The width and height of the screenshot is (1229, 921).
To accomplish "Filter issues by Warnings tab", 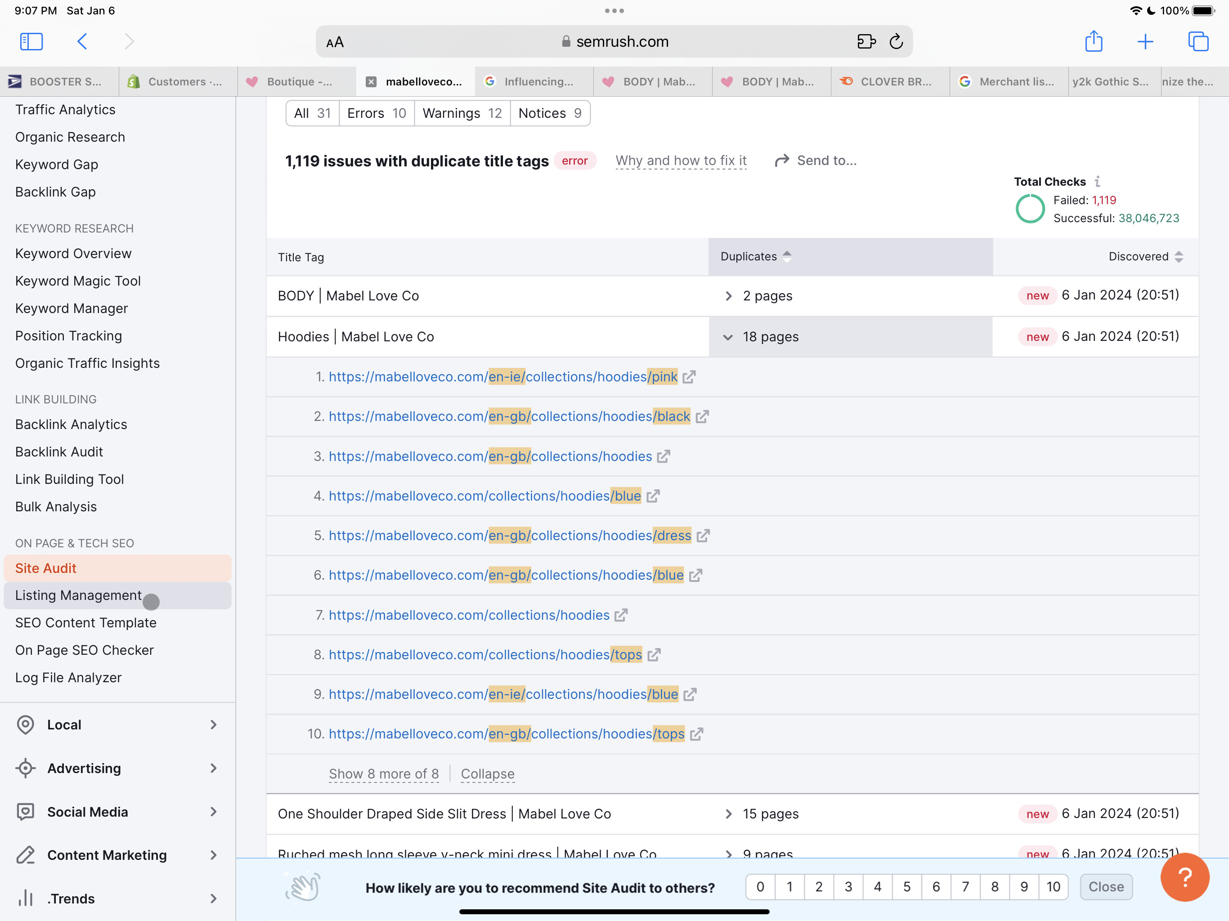I will click(x=462, y=113).
